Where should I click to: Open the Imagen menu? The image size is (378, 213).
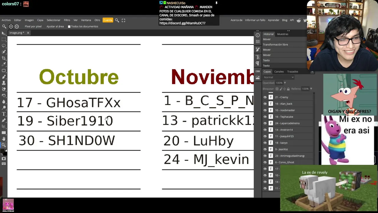click(x=29, y=20)
